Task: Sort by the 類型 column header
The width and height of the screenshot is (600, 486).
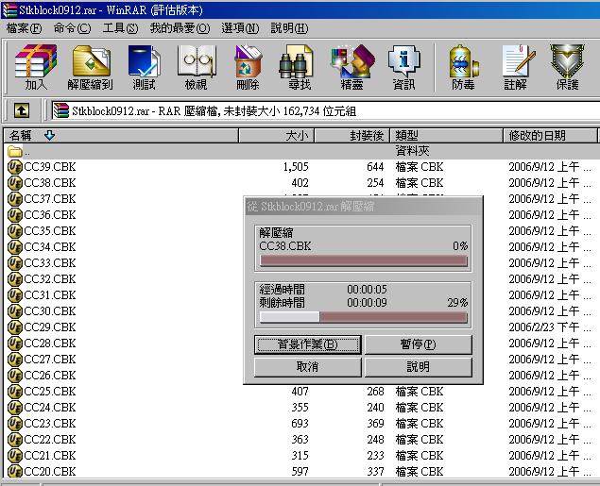Action: pos(446,136)
